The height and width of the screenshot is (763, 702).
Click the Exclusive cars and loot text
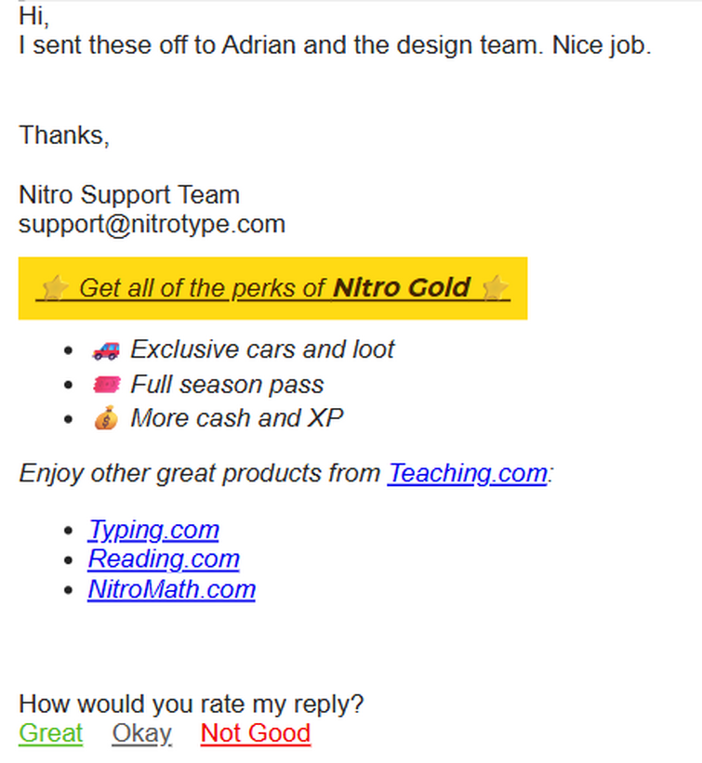pyautogui.click(x=262, y=349)
